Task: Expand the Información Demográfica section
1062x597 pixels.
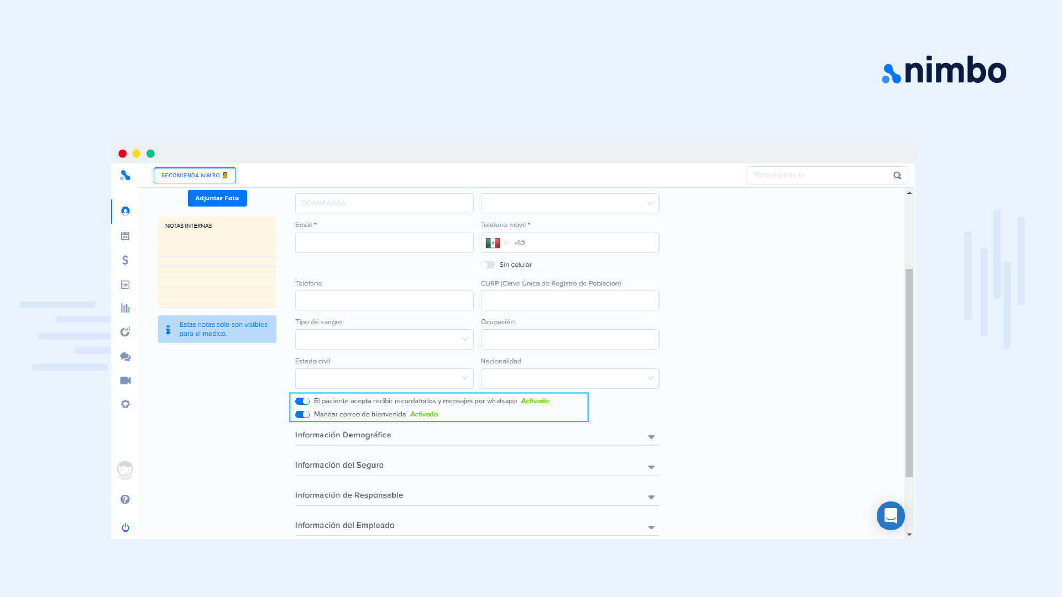Action: click(477, 436)
